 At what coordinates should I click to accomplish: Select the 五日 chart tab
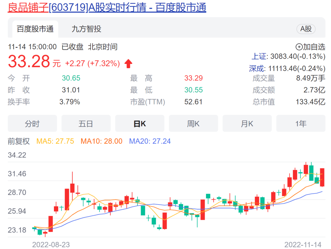(86, 123)
